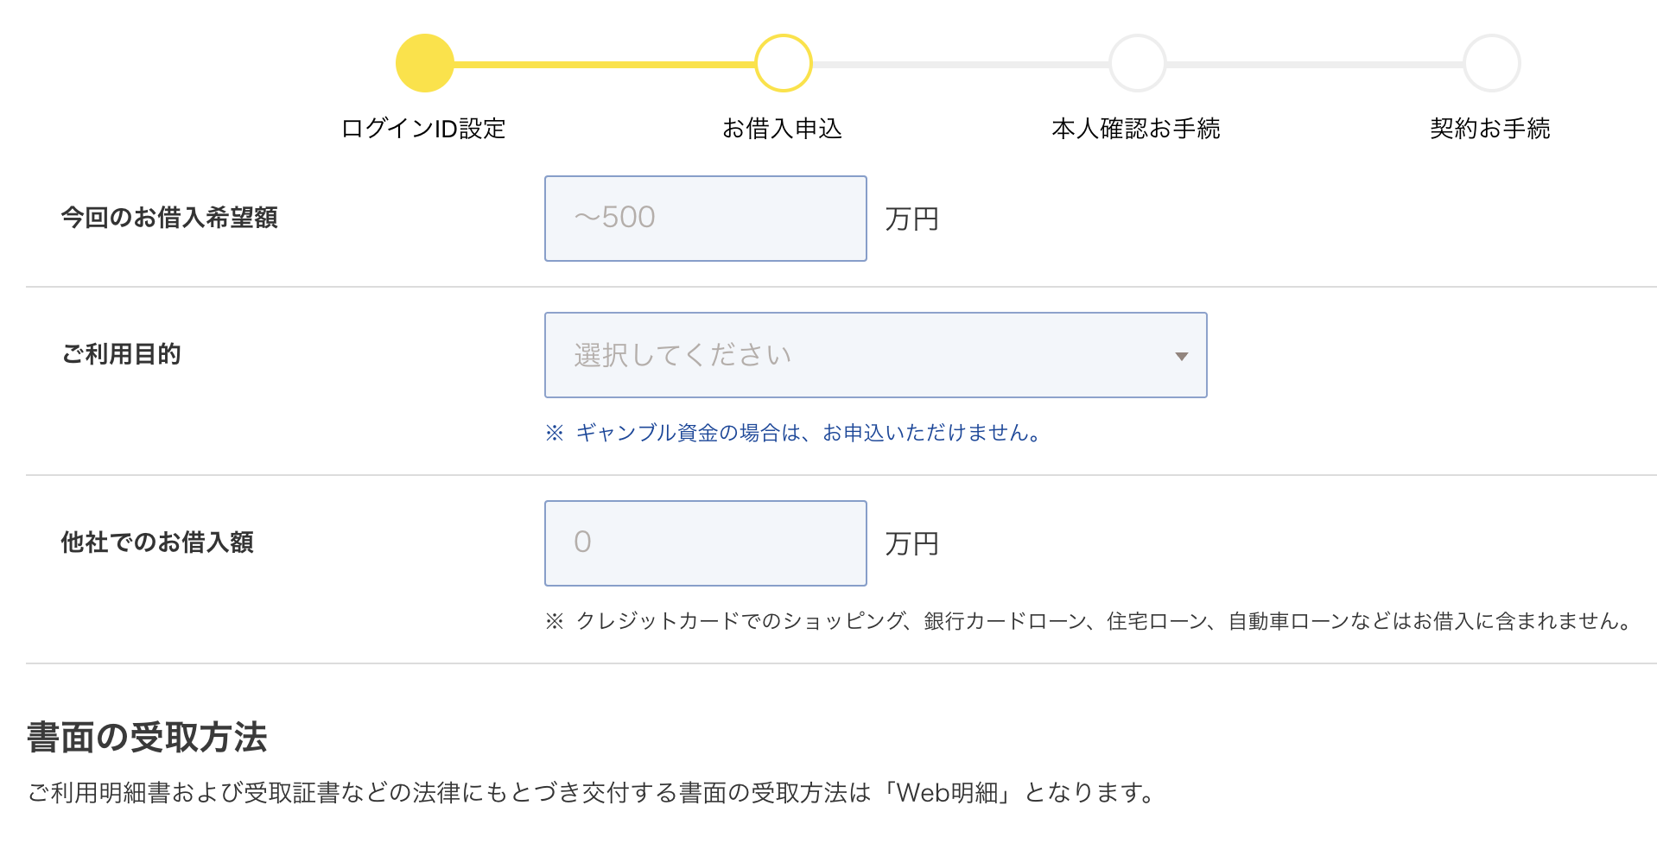This screenshot has height=850, width=1657.
Task: Click the yellow completed progress bar segment
Action: (x=604, y=64)
